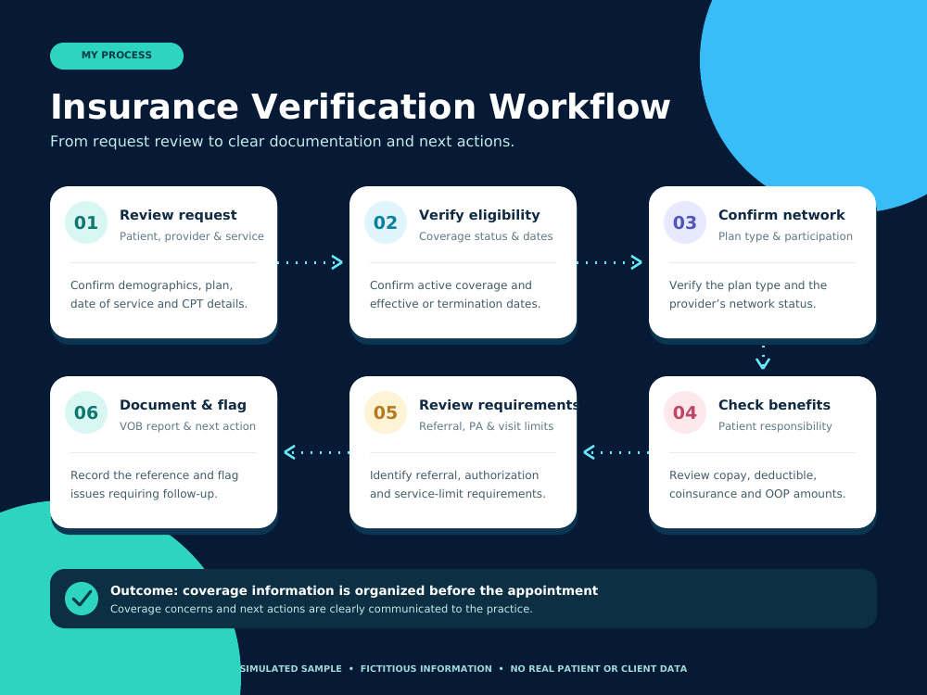Click 'Coverage concerns and next actions' sentence

coord(322,610)
